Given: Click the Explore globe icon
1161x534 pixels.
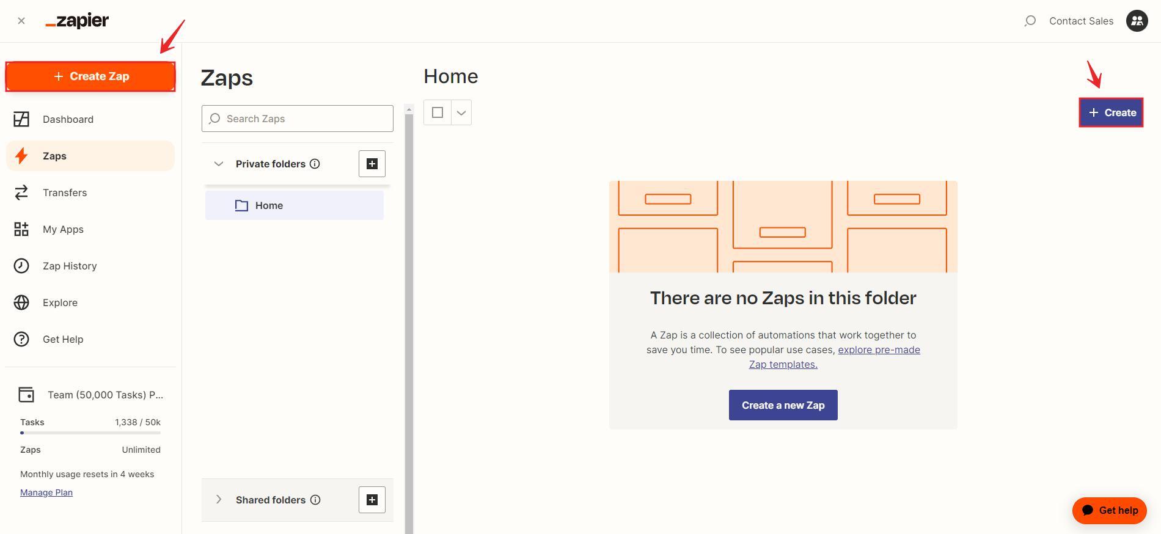Looking at the screenshot, I should click(21, 302).
